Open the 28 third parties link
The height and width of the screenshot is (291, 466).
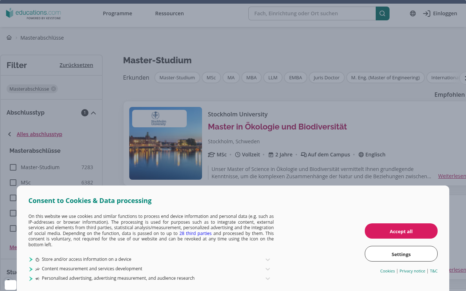tap(196, 234)
